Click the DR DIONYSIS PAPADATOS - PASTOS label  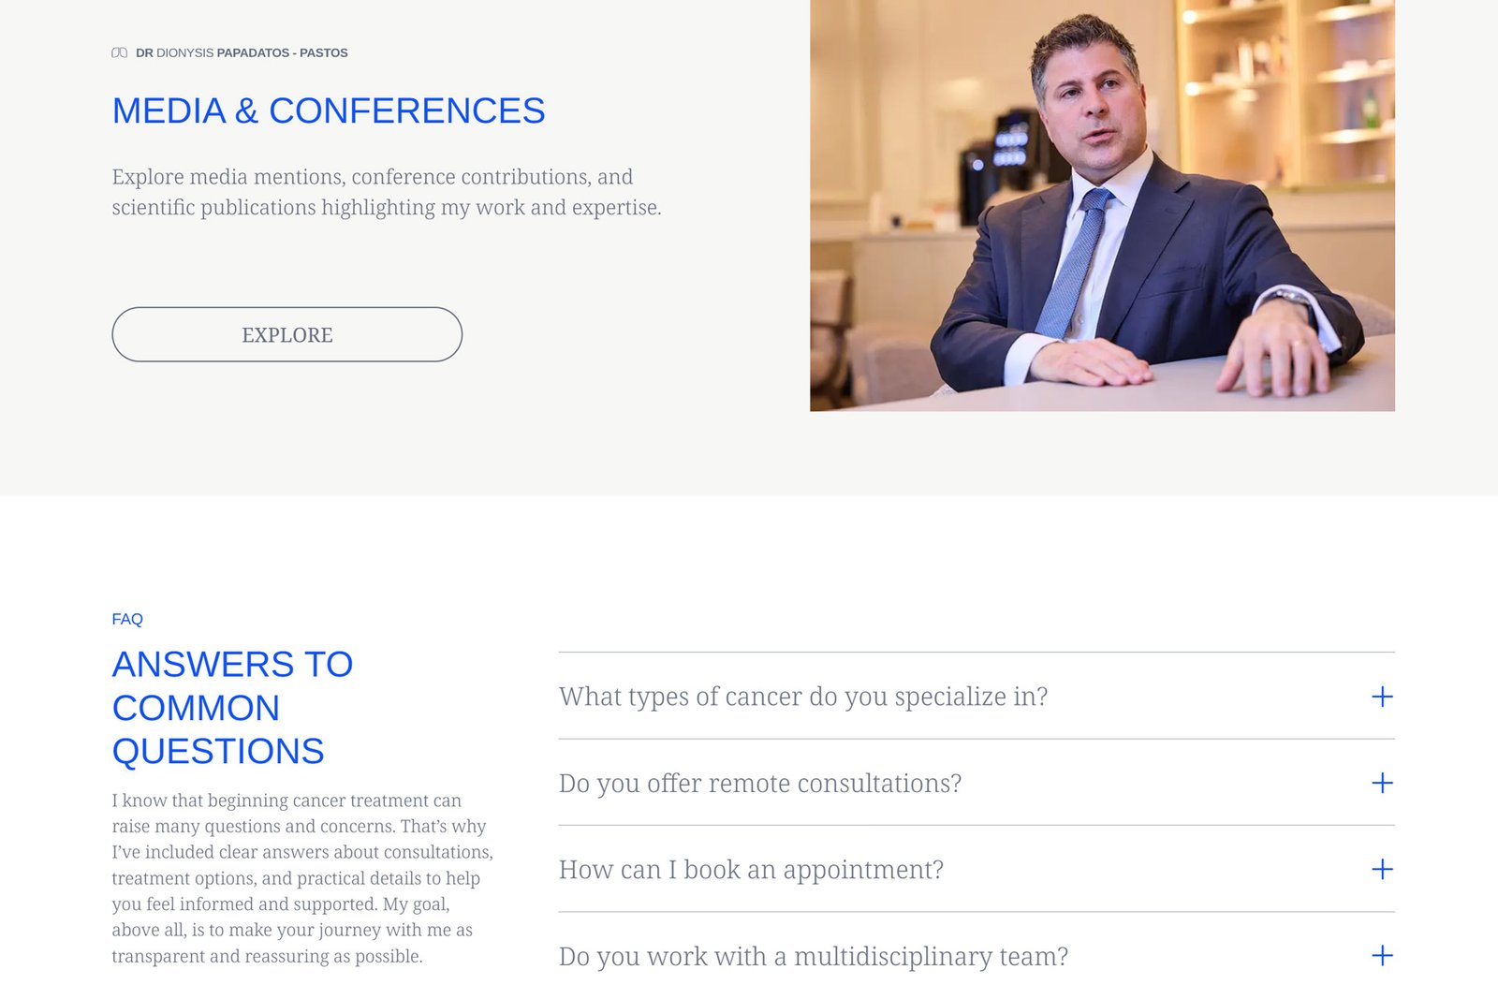(x=242, y=53)
